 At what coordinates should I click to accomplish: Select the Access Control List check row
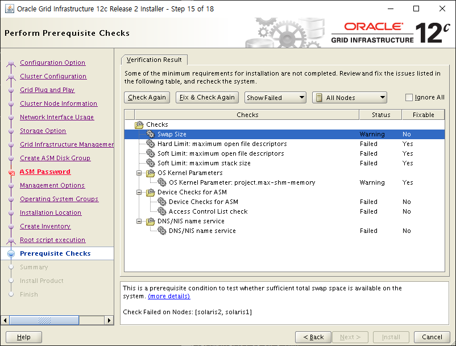coord(284,211)
